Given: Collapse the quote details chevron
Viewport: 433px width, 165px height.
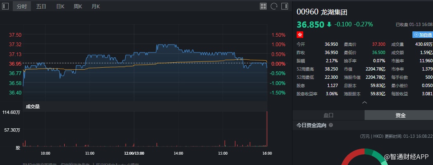Looking at the screenshot, I should 364,102.
